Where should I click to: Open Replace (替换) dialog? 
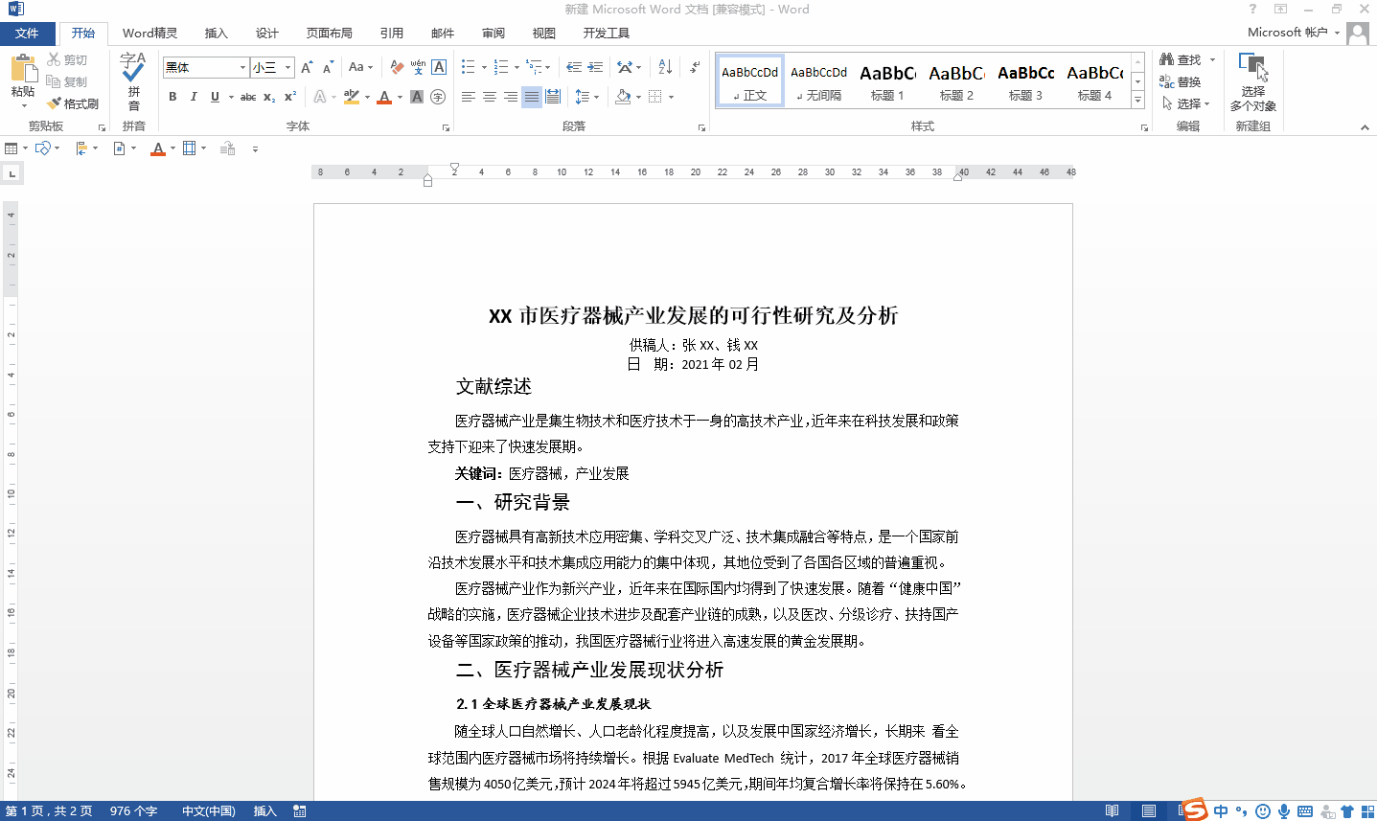(1181, 81)
